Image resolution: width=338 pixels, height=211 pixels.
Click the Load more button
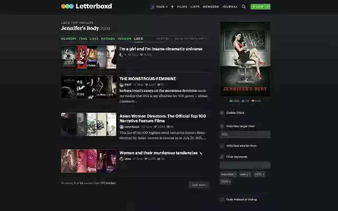199,185
